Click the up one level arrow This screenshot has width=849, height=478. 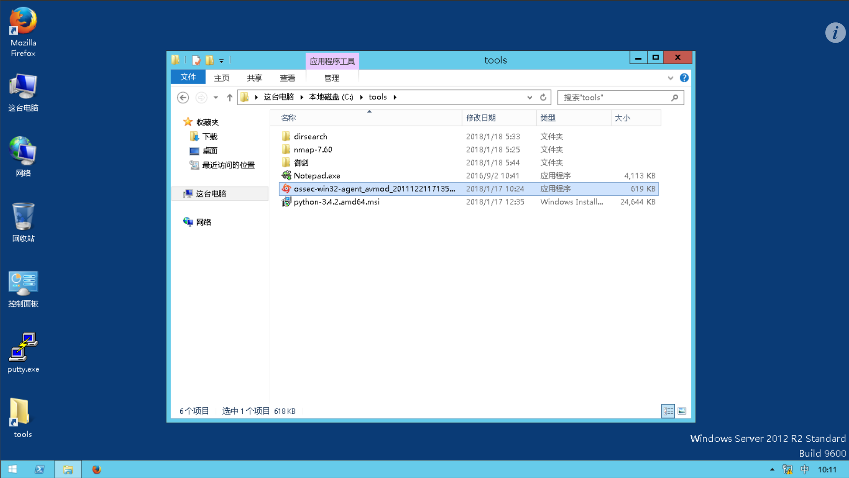tap(229, 97)
